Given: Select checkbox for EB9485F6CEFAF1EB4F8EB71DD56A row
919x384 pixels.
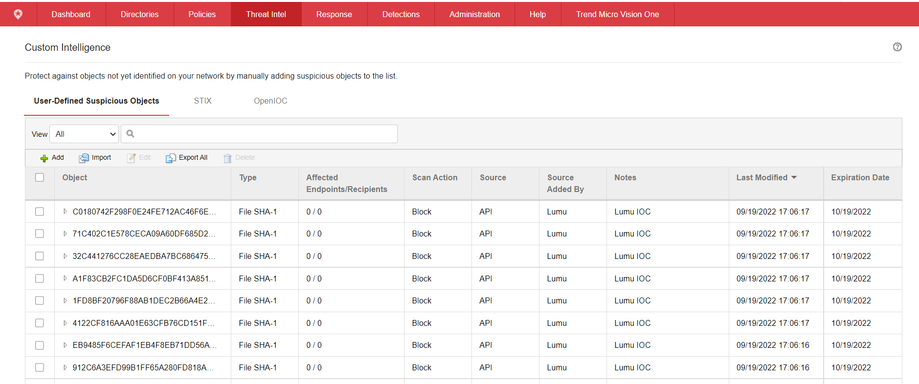Looking at the screenshot, I should pos(40,345).
